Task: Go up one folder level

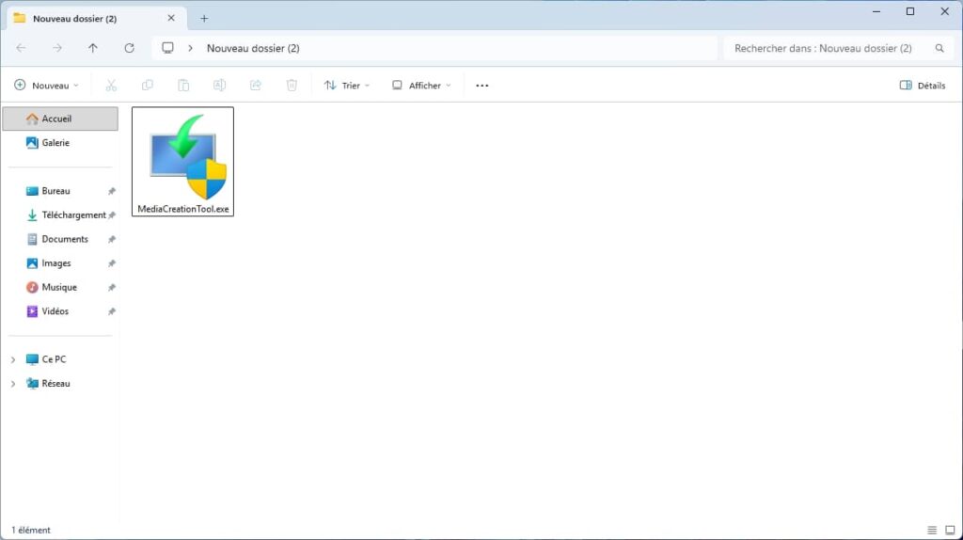Action: pos(93,48)
